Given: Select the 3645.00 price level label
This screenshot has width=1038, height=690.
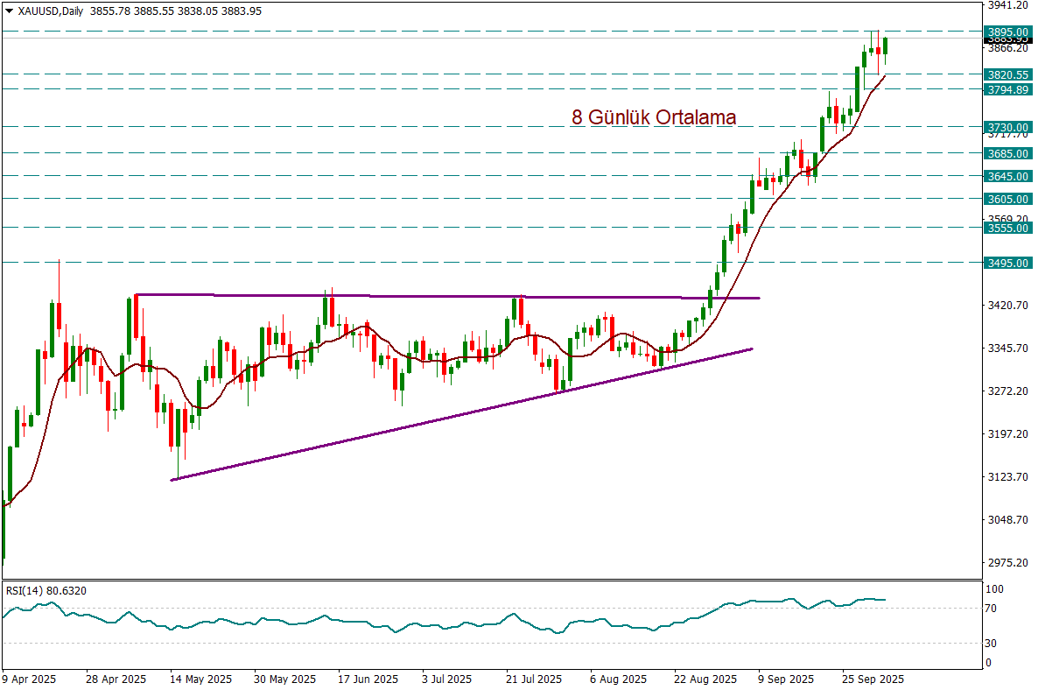Looking at the screenshot, I should point(1006,176).
